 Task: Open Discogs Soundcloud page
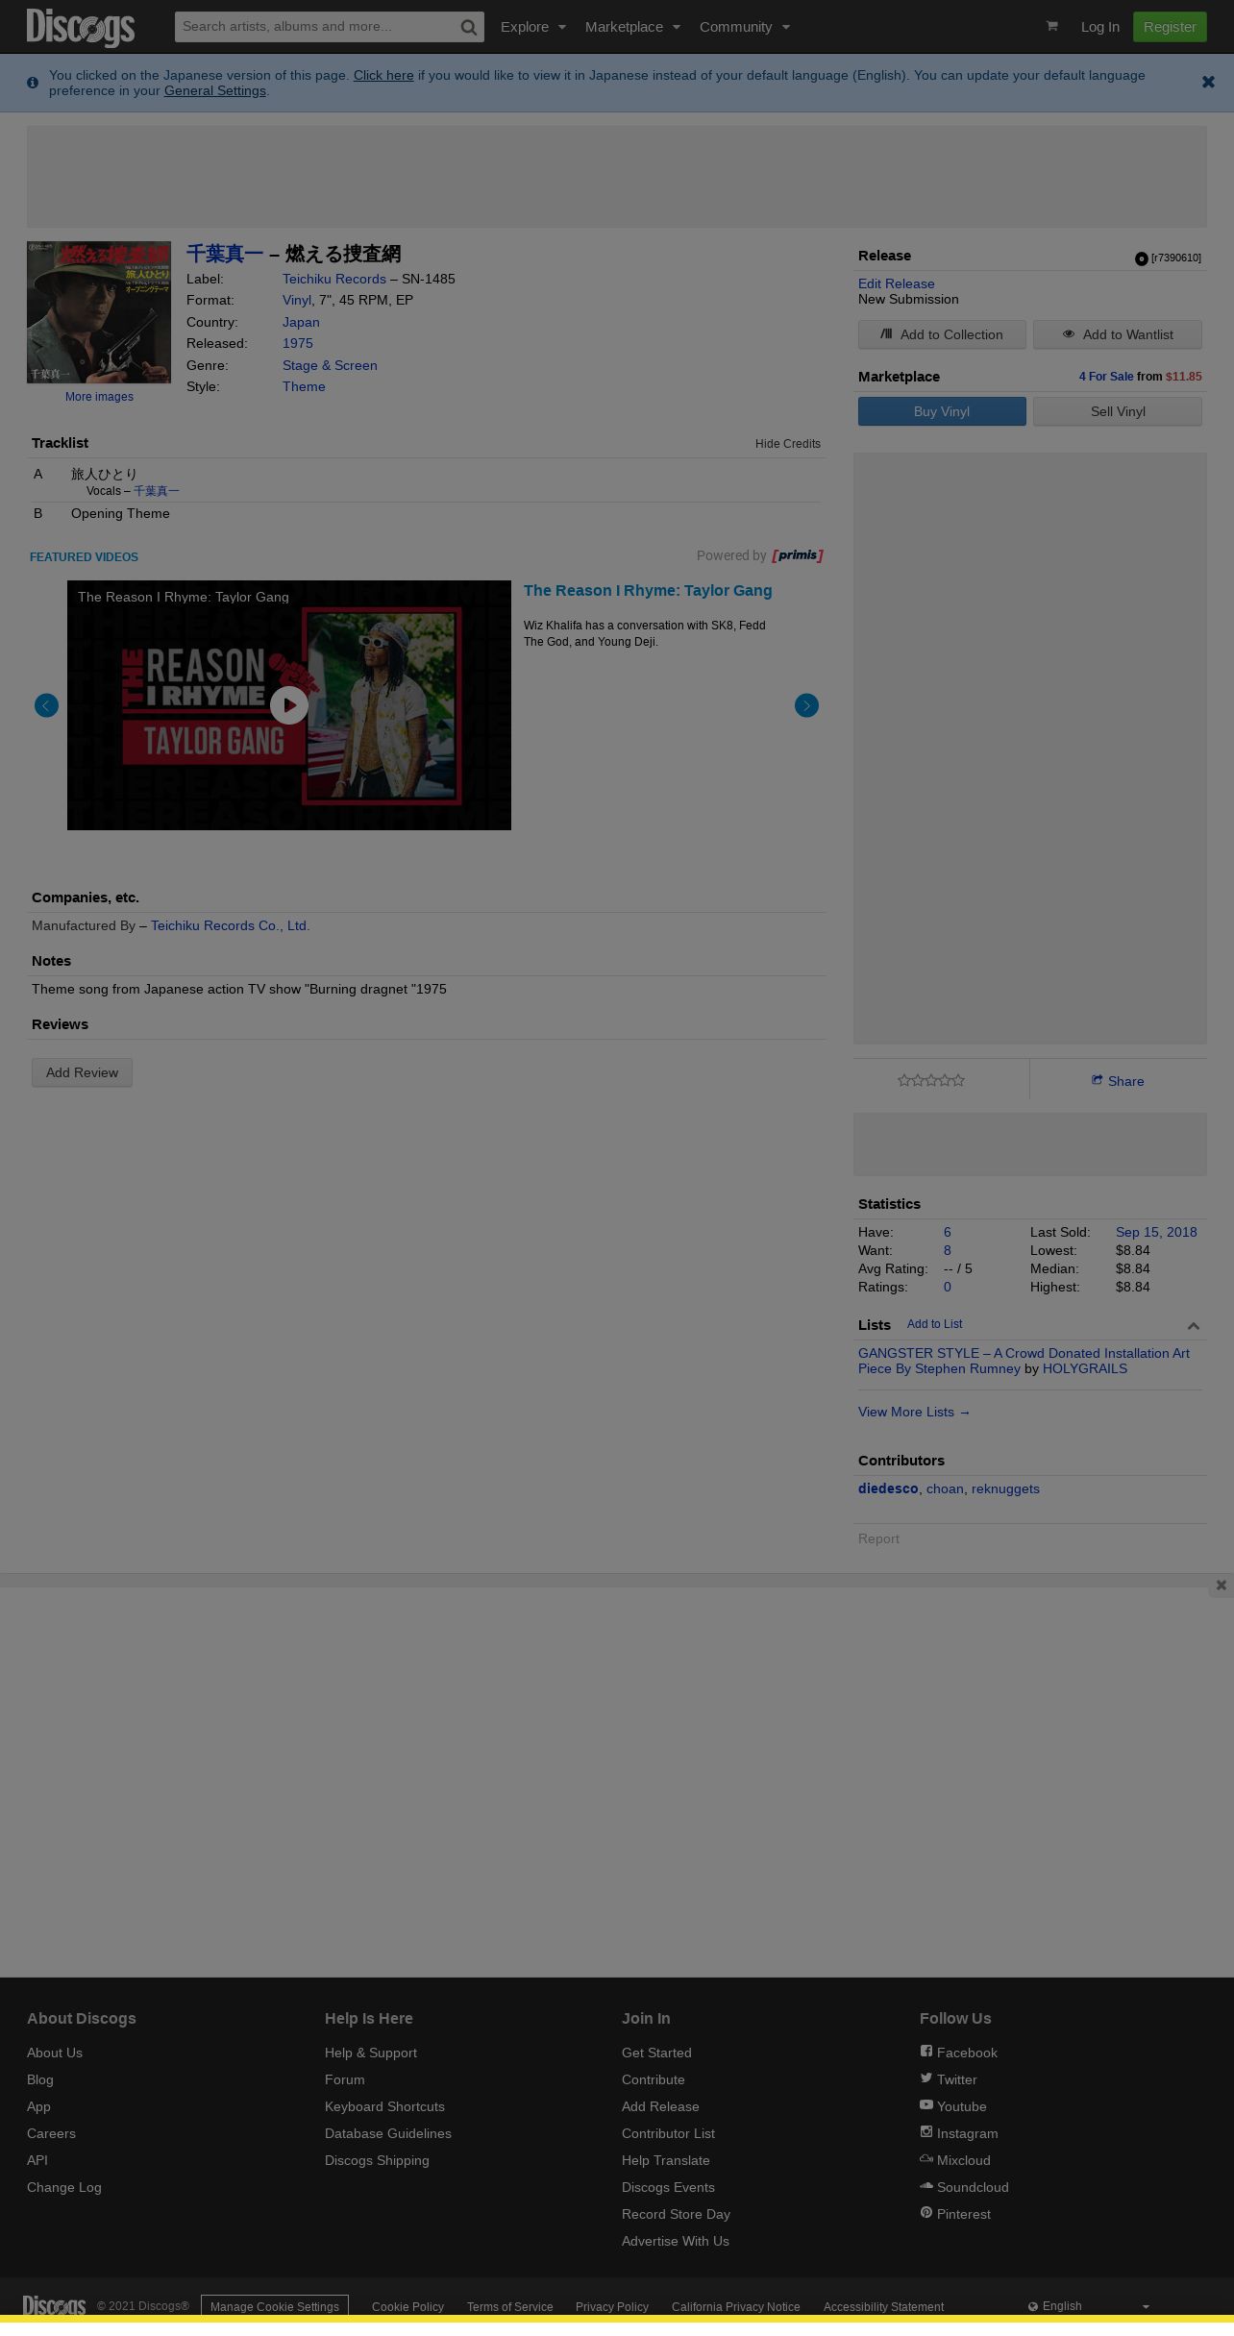[964, 2187]
